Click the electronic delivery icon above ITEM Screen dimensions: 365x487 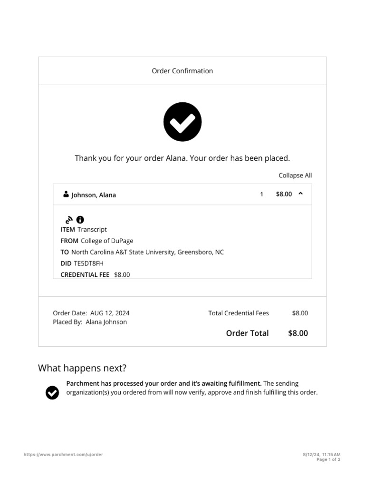69,220
